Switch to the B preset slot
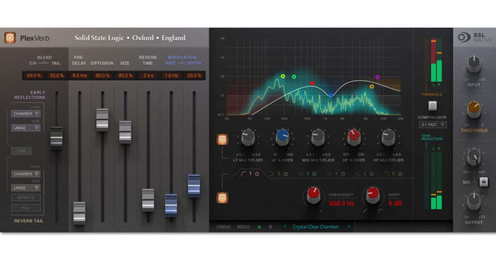The height and width of the screenshot is (260, 496). [270, 227]
